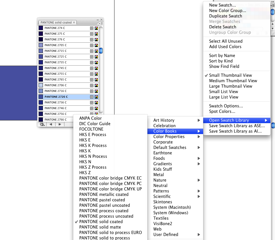Expand User Defined submenu
The height and width of the screenshot is (240, 275).
(175, 235)
